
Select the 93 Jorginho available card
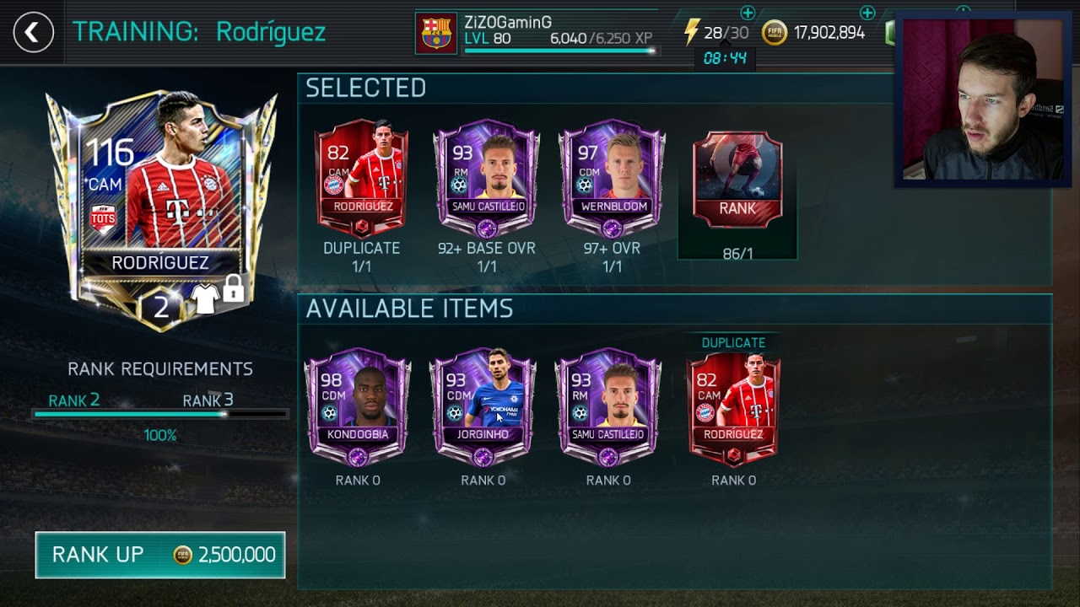(483, 407)
